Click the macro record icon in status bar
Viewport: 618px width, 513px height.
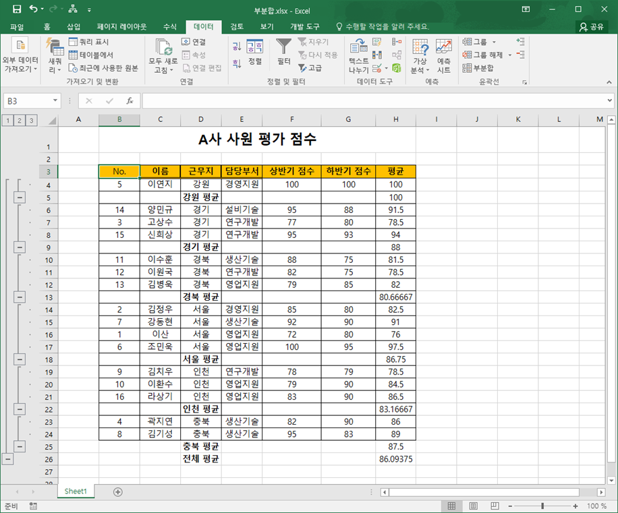coord(33,506)
